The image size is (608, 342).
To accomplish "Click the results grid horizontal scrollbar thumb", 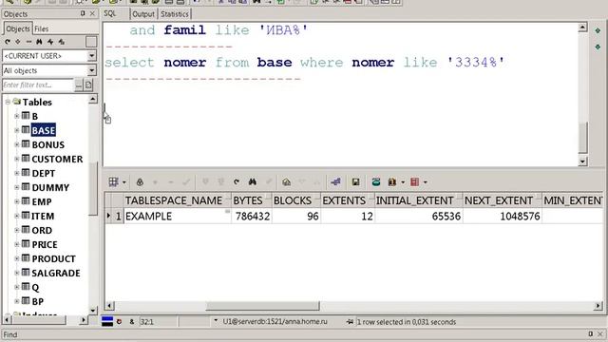I will (262, 306).
